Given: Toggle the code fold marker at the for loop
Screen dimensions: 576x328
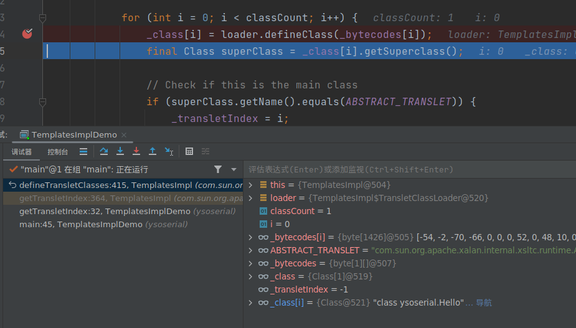Looking at the screenshot, I should 42,18.
